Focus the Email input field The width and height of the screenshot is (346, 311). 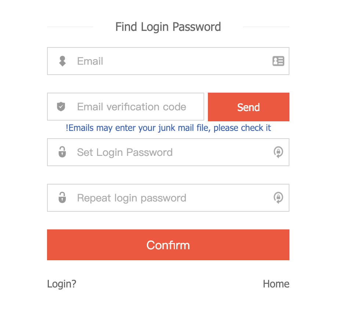point(169,61)
